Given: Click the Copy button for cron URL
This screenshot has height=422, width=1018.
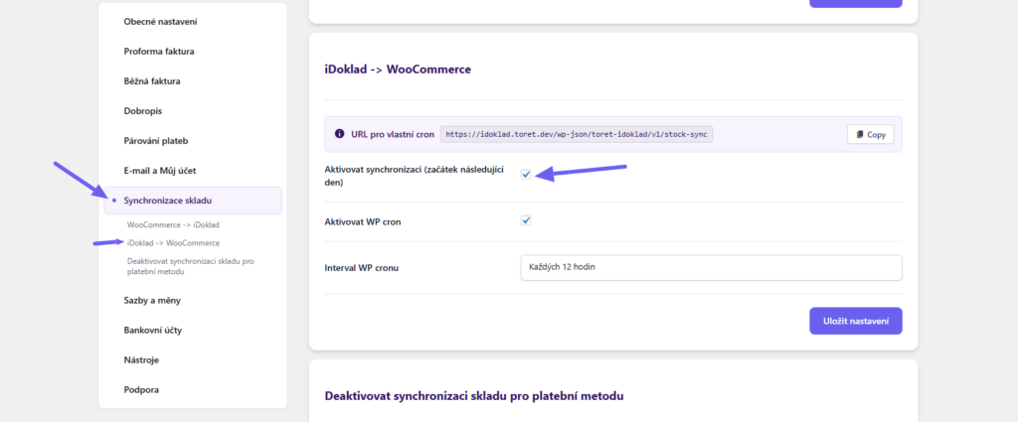Looking at the screenshot, I should pos(869,134).
